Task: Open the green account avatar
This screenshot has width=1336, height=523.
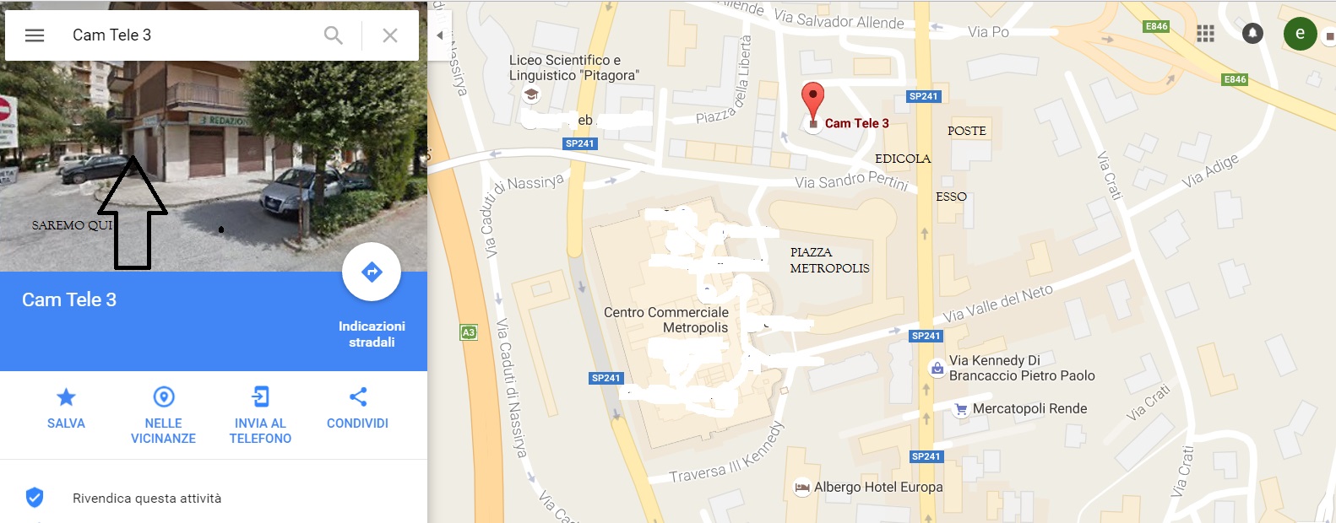Action: [x=1300, y=34]
